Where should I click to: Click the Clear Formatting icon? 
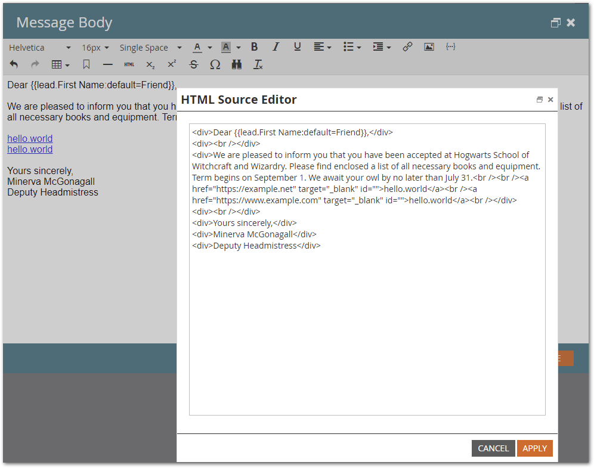tap(258, 65)
